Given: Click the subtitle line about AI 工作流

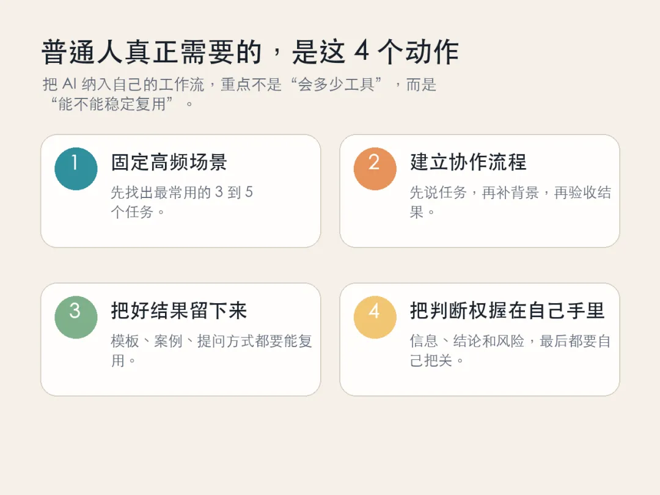Looking at the screenshot, I should point(240,84).
